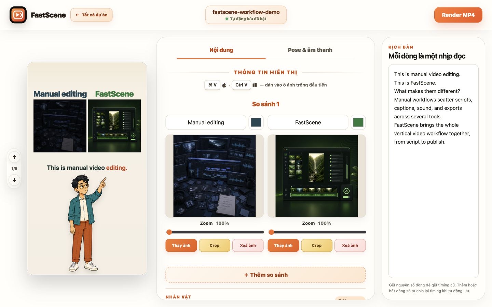Click the preview Manual editing thumbnail
Viewport: 492px width, 307px height.
click(60, 126)
